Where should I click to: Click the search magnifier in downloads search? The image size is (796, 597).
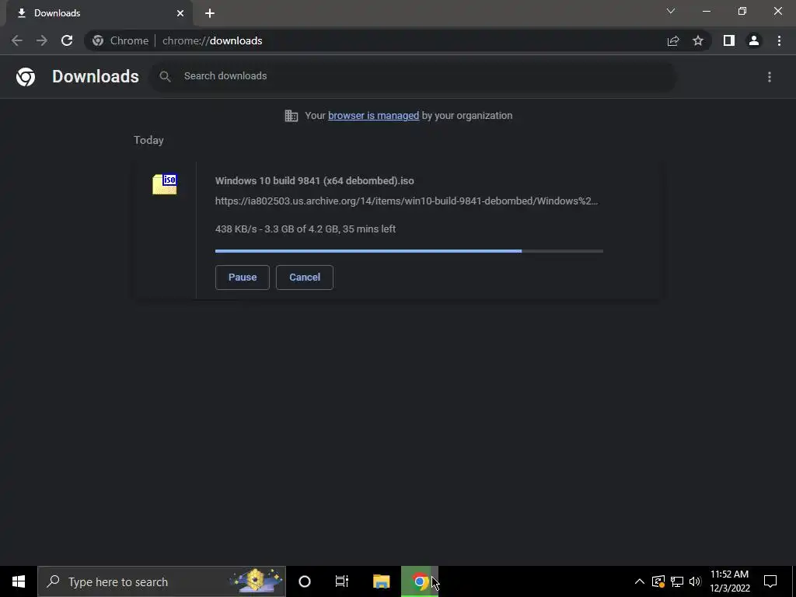point(165,76)
